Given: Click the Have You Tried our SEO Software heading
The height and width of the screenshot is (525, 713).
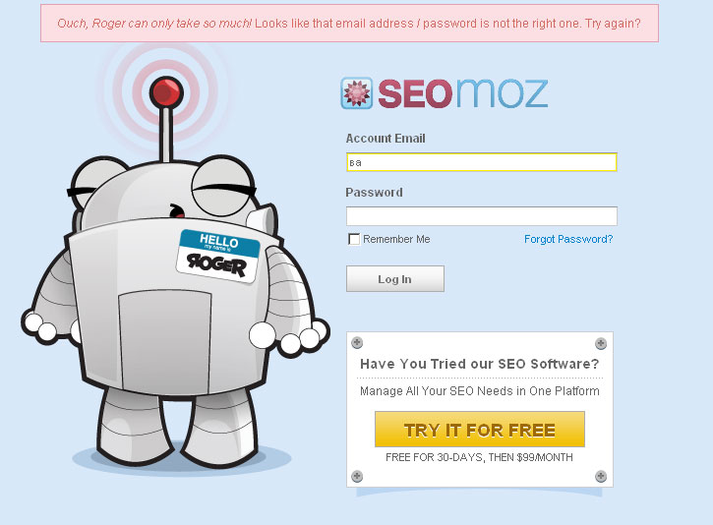Looking at the screenshot, I should coord(480,364).
